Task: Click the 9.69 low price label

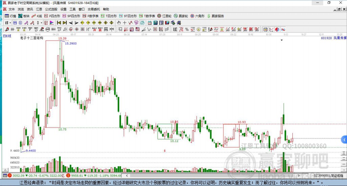Action: [243, 149]
